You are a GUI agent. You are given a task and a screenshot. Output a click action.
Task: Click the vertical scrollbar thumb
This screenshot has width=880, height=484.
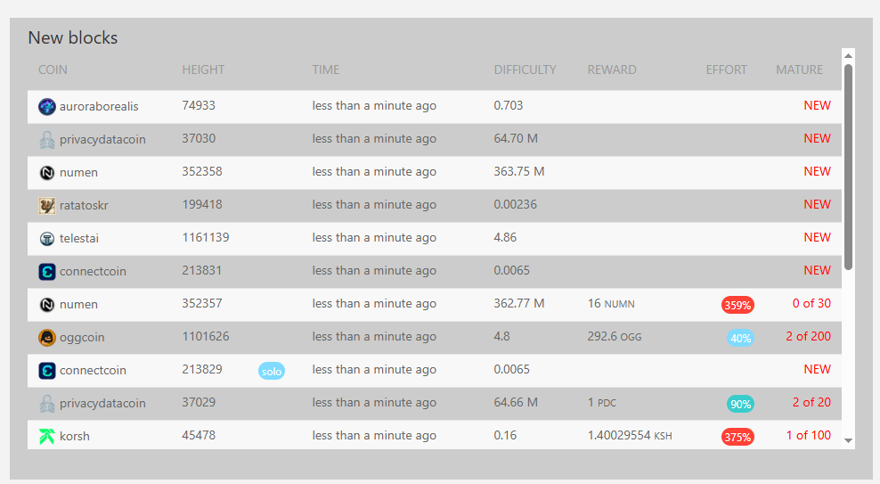[x=849, y=167]
